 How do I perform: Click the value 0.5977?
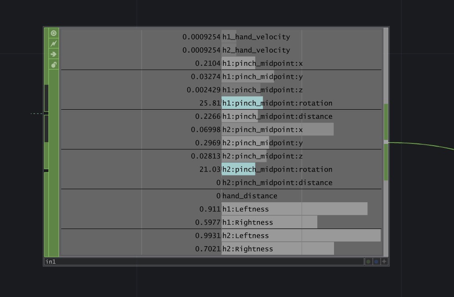tap(208, 222)
